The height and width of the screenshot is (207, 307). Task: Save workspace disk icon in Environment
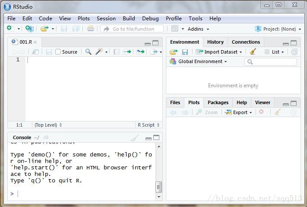click(x=185, y=52)
